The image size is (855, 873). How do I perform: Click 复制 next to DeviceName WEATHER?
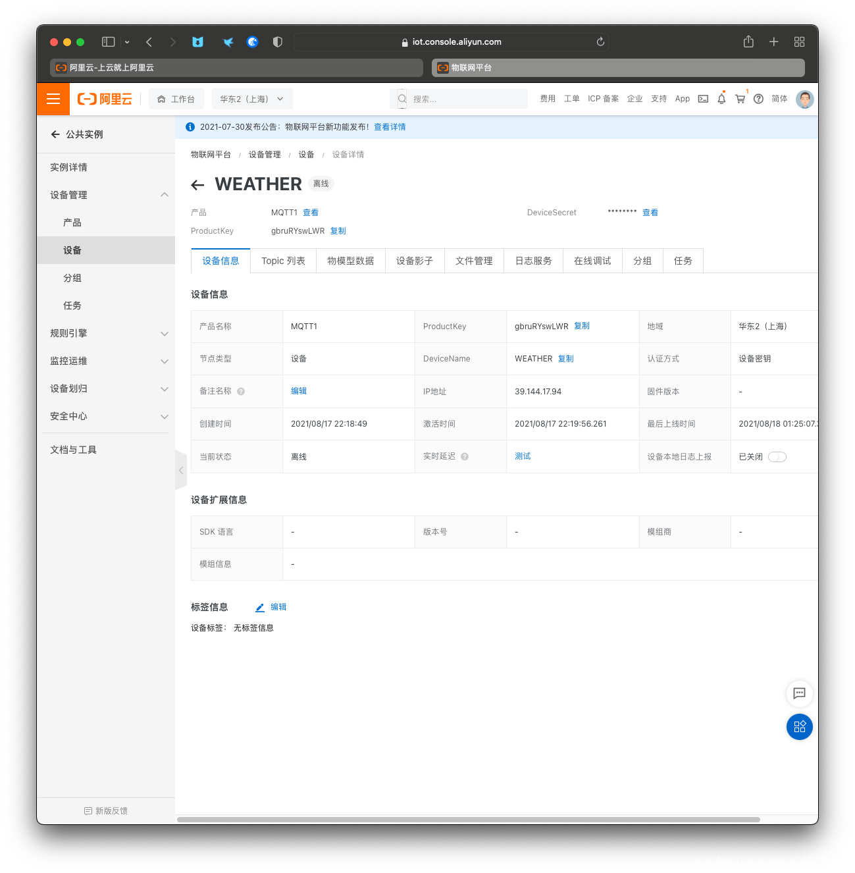point(565,359)
